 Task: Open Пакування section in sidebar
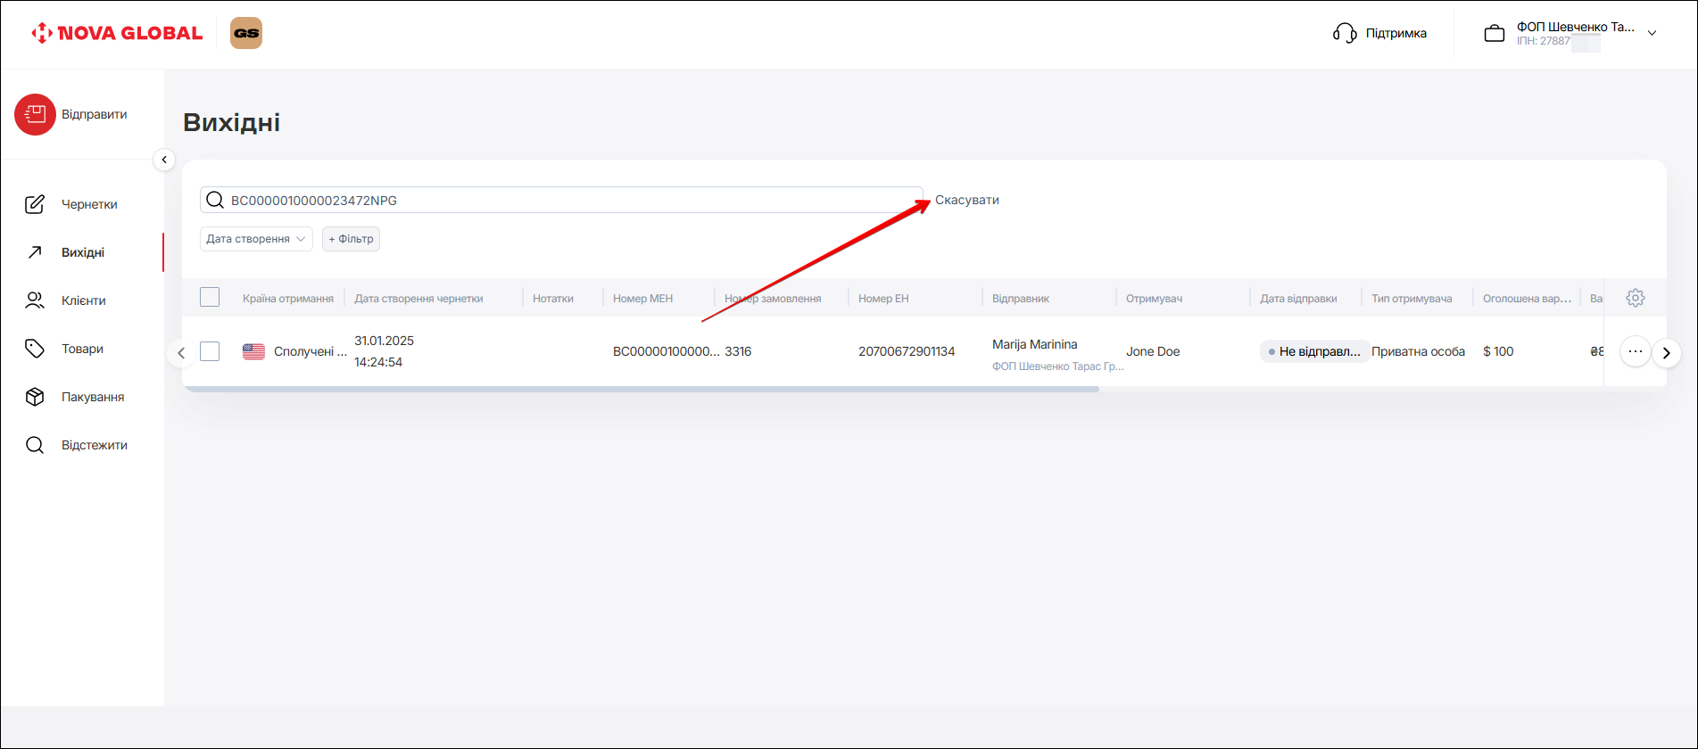[x=92, y=397]
